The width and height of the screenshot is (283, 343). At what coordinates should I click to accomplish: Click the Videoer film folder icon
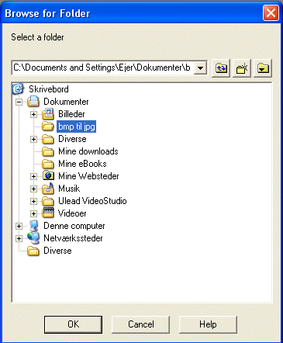click(x=48, y=213)
